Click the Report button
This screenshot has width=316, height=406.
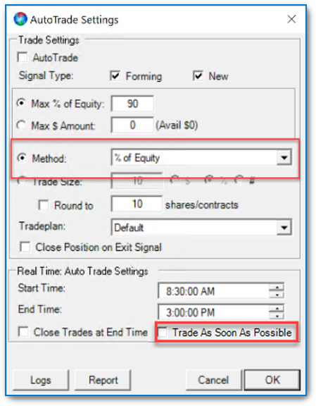(x=103, y=380)
